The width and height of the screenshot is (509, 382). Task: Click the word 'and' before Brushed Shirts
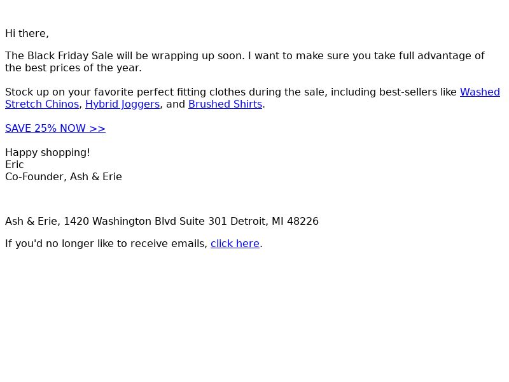click(176, 104)
